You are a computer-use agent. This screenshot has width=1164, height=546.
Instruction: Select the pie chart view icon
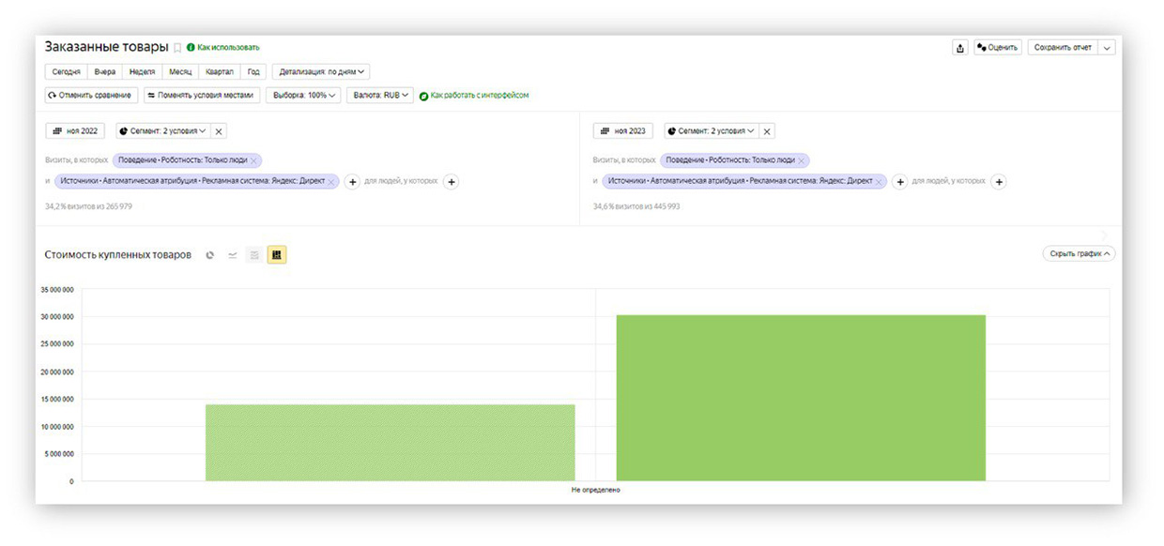pyautogui.click(x=210, y=255)
